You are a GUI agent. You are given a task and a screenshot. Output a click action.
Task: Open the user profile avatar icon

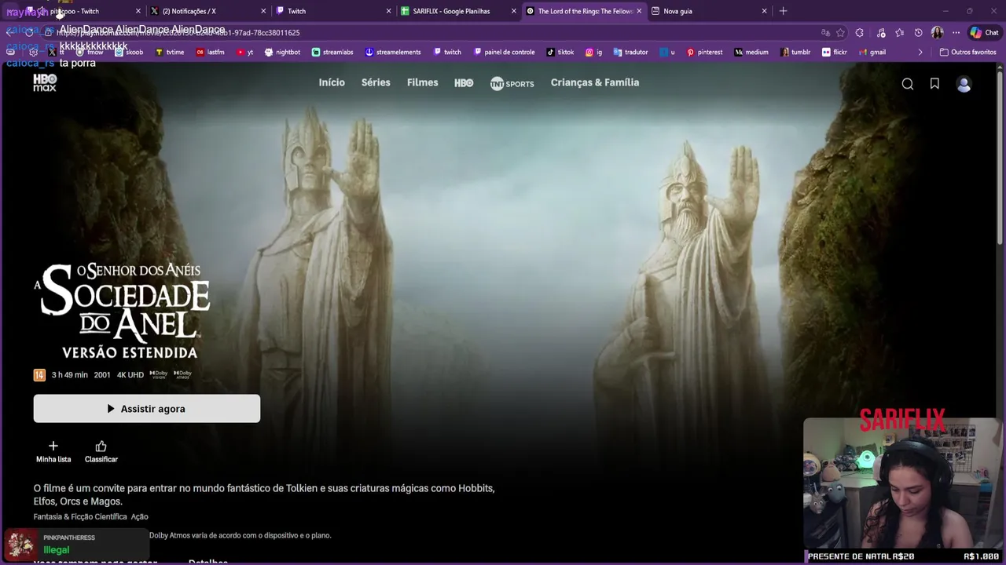click(x=964, y=84)
